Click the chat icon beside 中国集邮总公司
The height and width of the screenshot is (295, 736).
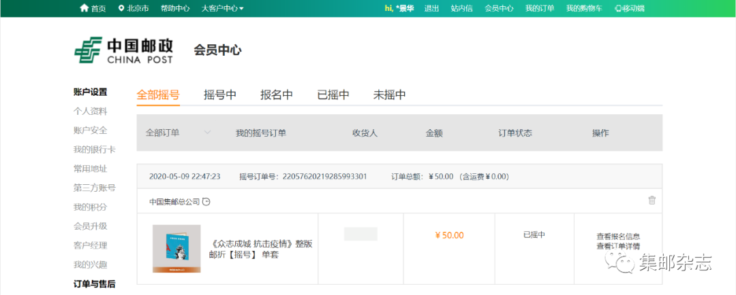point(206,202)
